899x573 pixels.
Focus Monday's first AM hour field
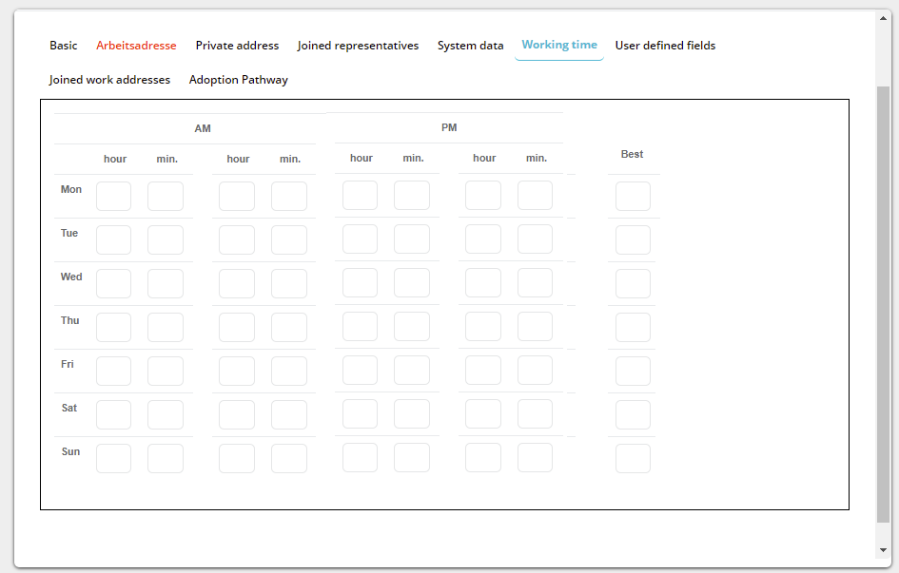point(113,197)
